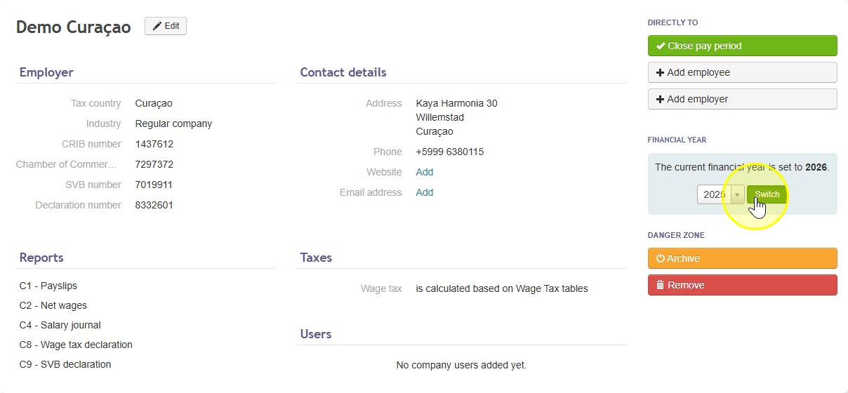848x393 pixels.
Task: Open the C1 - Payslips report
Action: pyautogui.click(x=48, y=286)
